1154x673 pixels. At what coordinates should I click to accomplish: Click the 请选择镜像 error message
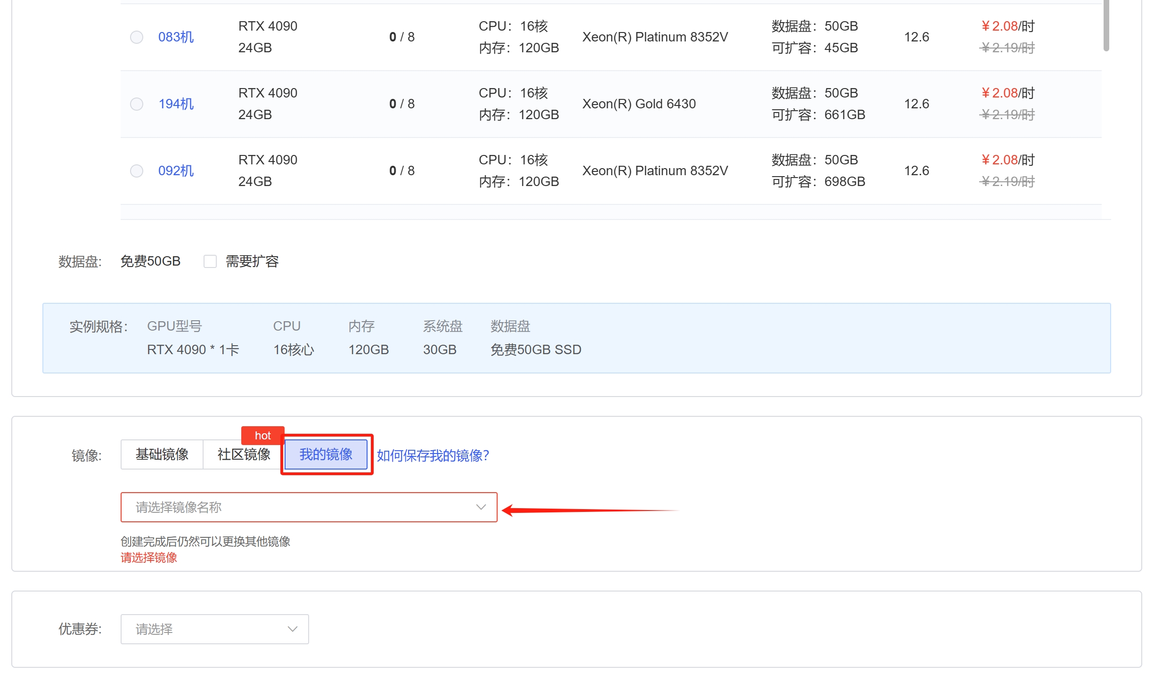tap(149, 558)
